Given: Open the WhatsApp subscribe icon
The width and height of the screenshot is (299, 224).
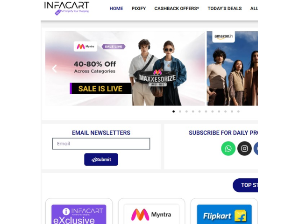Looking at the screenshot, I should click(x=228, y=148).
